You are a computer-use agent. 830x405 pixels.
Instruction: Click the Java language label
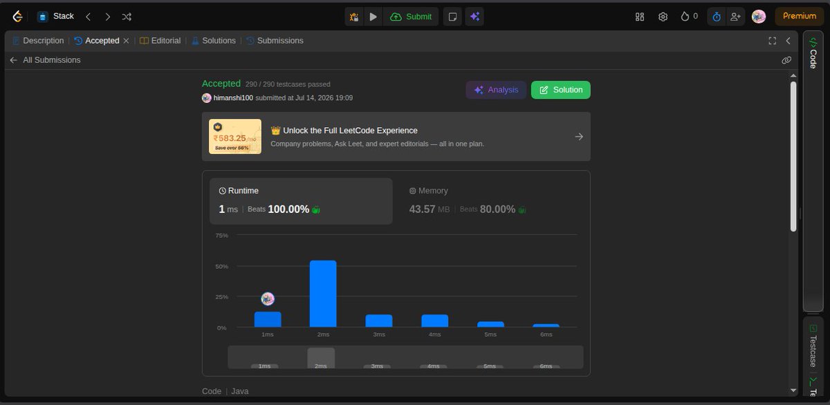point(239,391)
